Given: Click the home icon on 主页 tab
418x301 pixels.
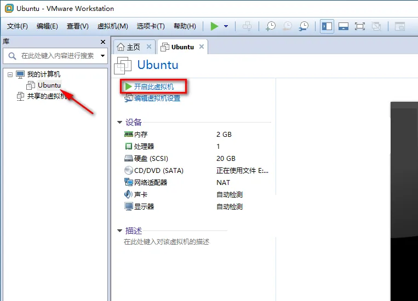Looking at the screenshot, I should pyautogui.click(x=121, y=47).
